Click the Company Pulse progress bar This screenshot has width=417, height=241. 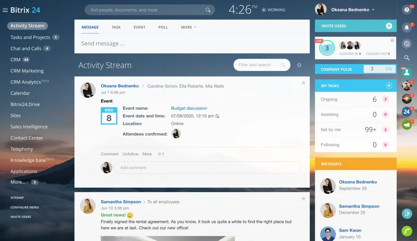click(379, 69)
